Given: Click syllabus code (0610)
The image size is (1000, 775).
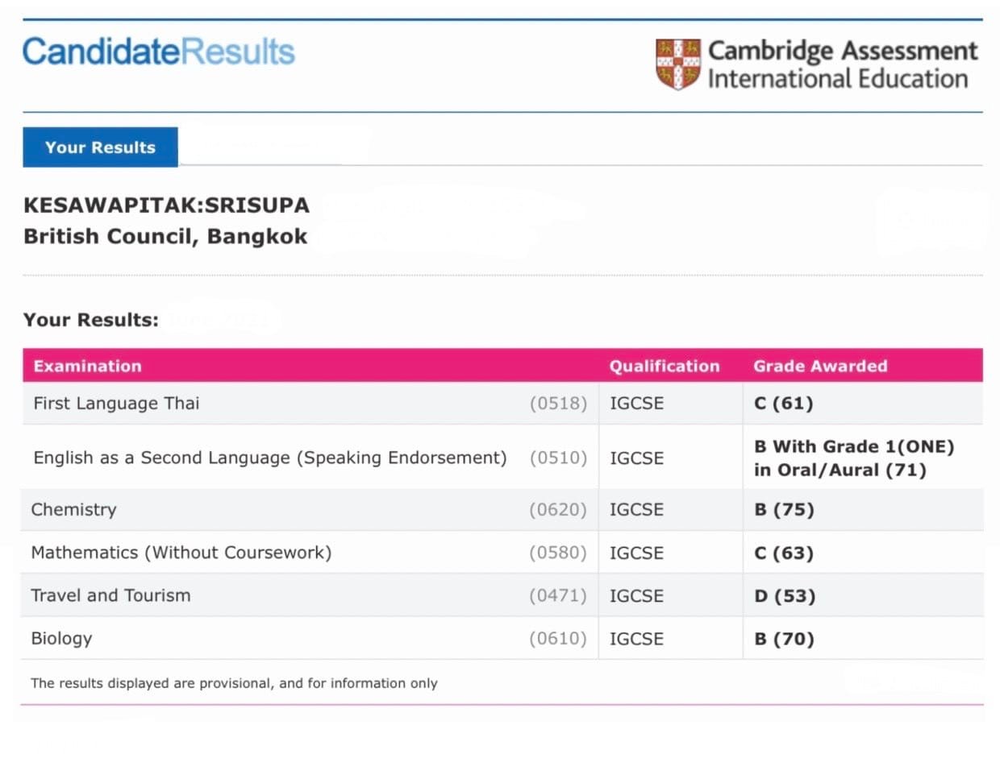Looking at the screenshot, I should (558, 639).
